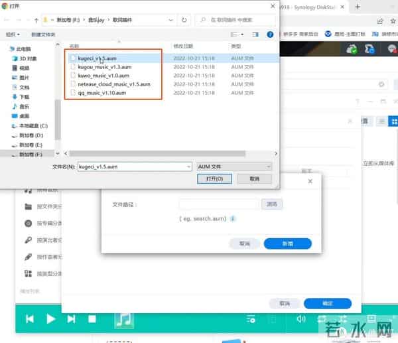Close the add plugin dialog with X
This screenshot has height=343, width=398.
[x=310, y=181]
